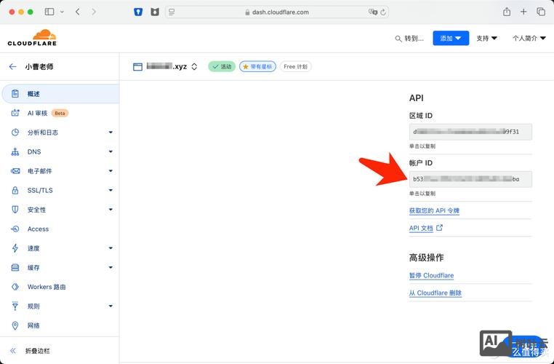Click the DNS hierarchy icon

tap(15, 151)
